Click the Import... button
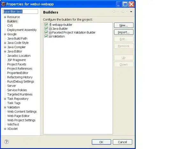Screen dimensions: 172x149 click(124, 32)
